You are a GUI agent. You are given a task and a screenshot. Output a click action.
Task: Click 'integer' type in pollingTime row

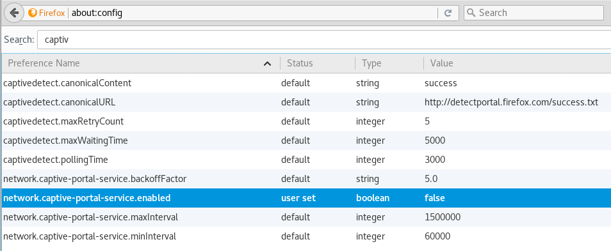(371, 160)
